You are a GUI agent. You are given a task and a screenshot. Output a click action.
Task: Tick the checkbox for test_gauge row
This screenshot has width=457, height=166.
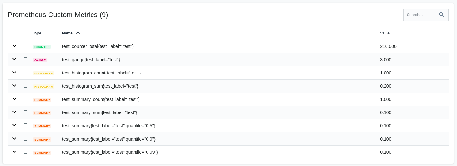click(x=26, y=59)
